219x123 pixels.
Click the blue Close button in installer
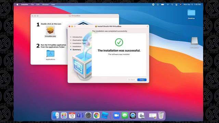tap(142, 80)
